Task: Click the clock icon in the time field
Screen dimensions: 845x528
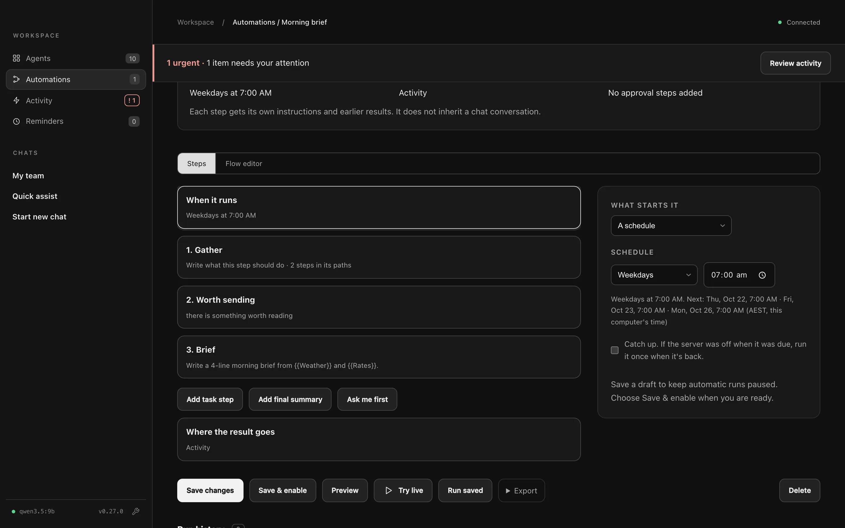Action: click(762, 275)
